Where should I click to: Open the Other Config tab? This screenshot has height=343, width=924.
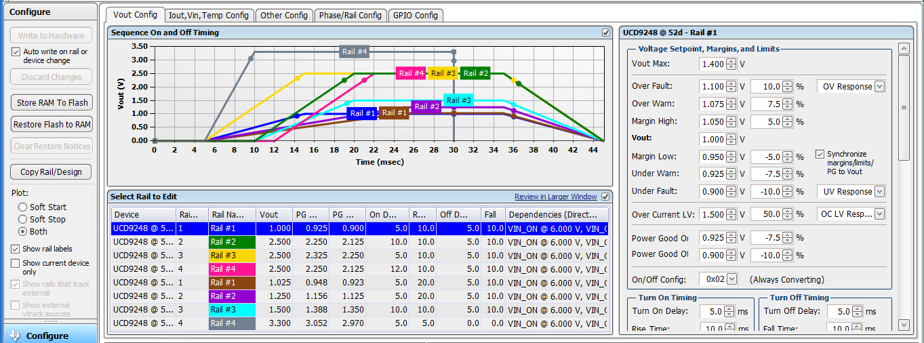pyautogui.click(x=284, y=15)
